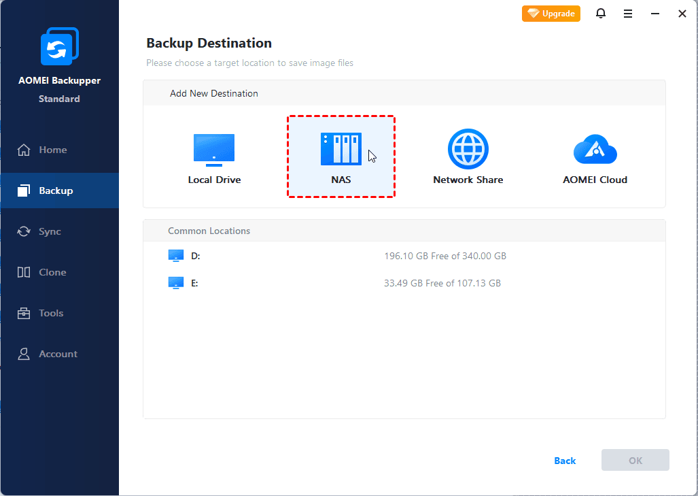This screenshot has height=496, width=698.
Task: Choose the NAS destination icon
Action: [x=341, y=149]
